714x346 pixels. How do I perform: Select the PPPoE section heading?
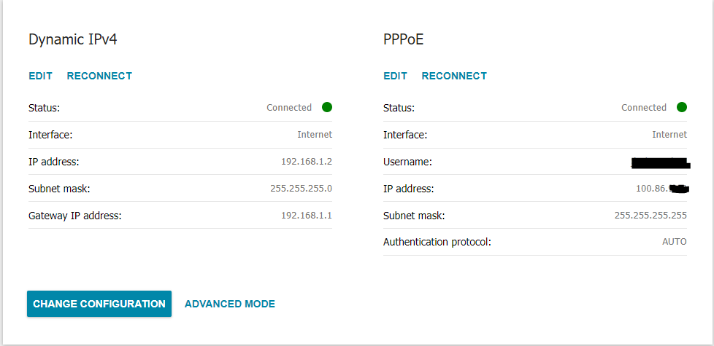(403, 40)
